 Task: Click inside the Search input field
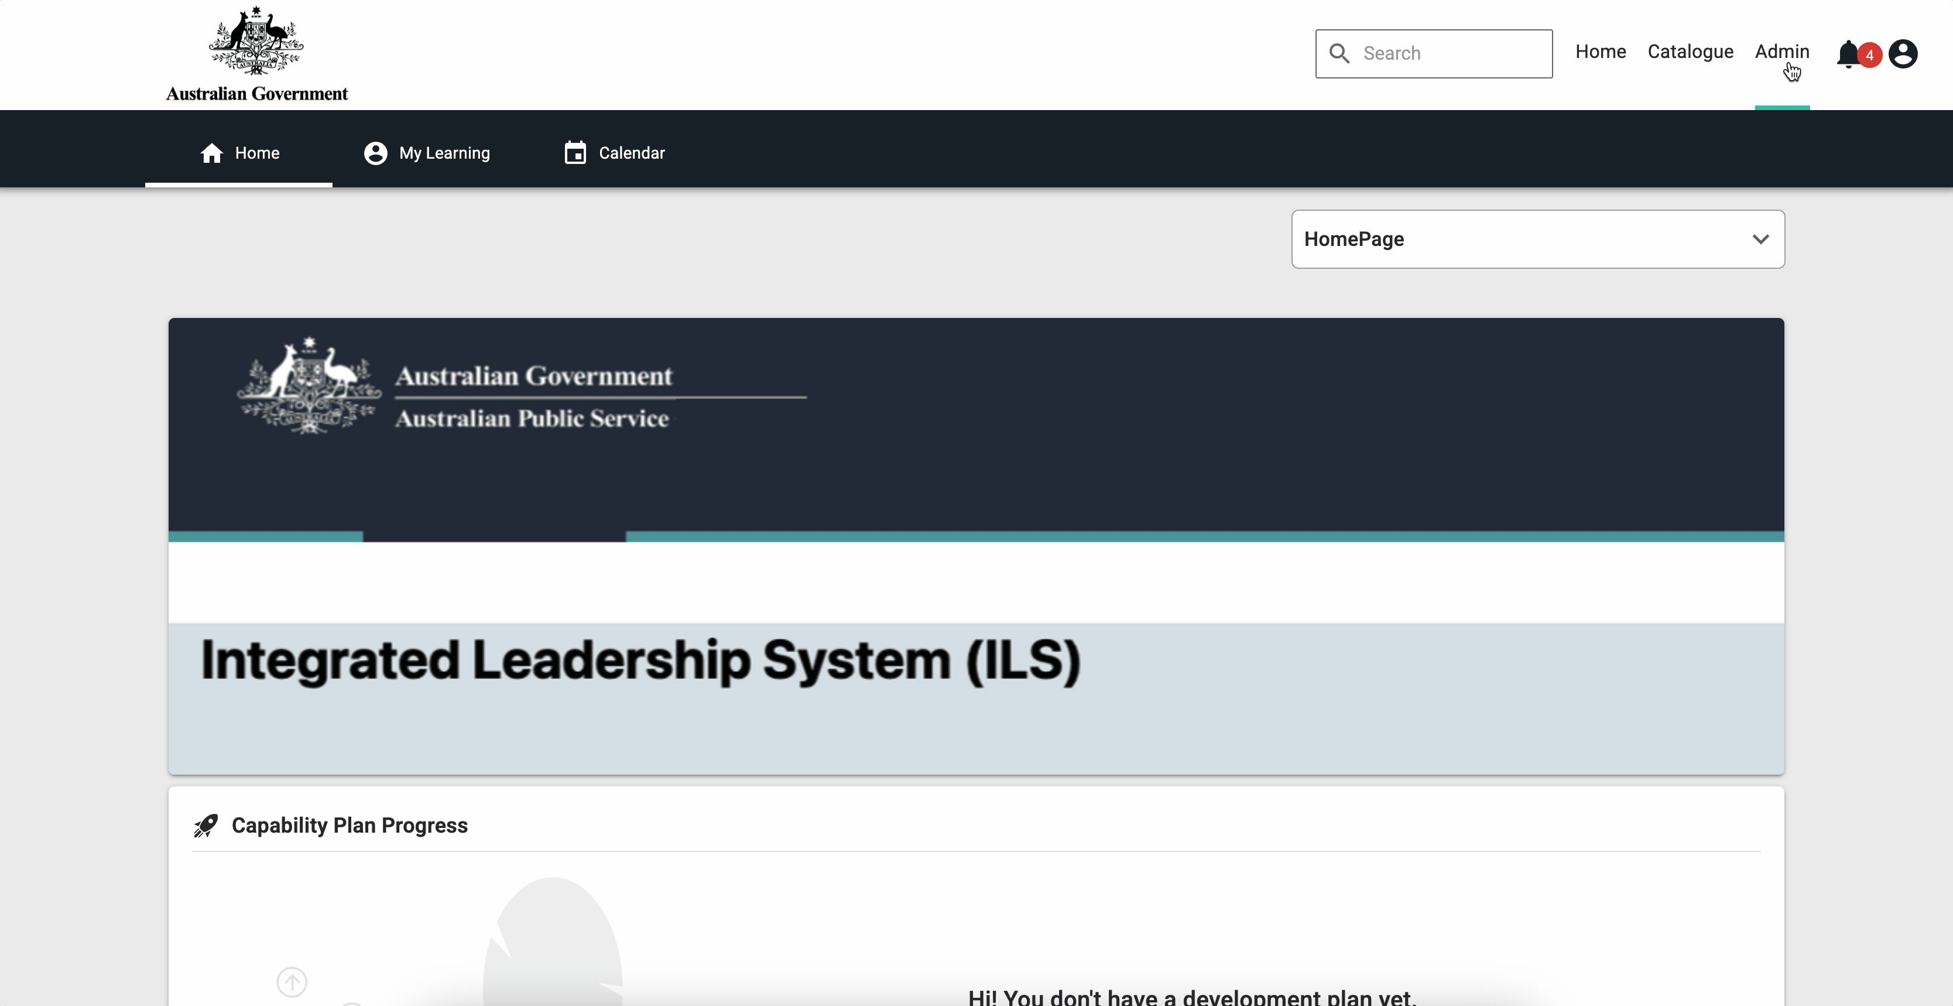1434,54
